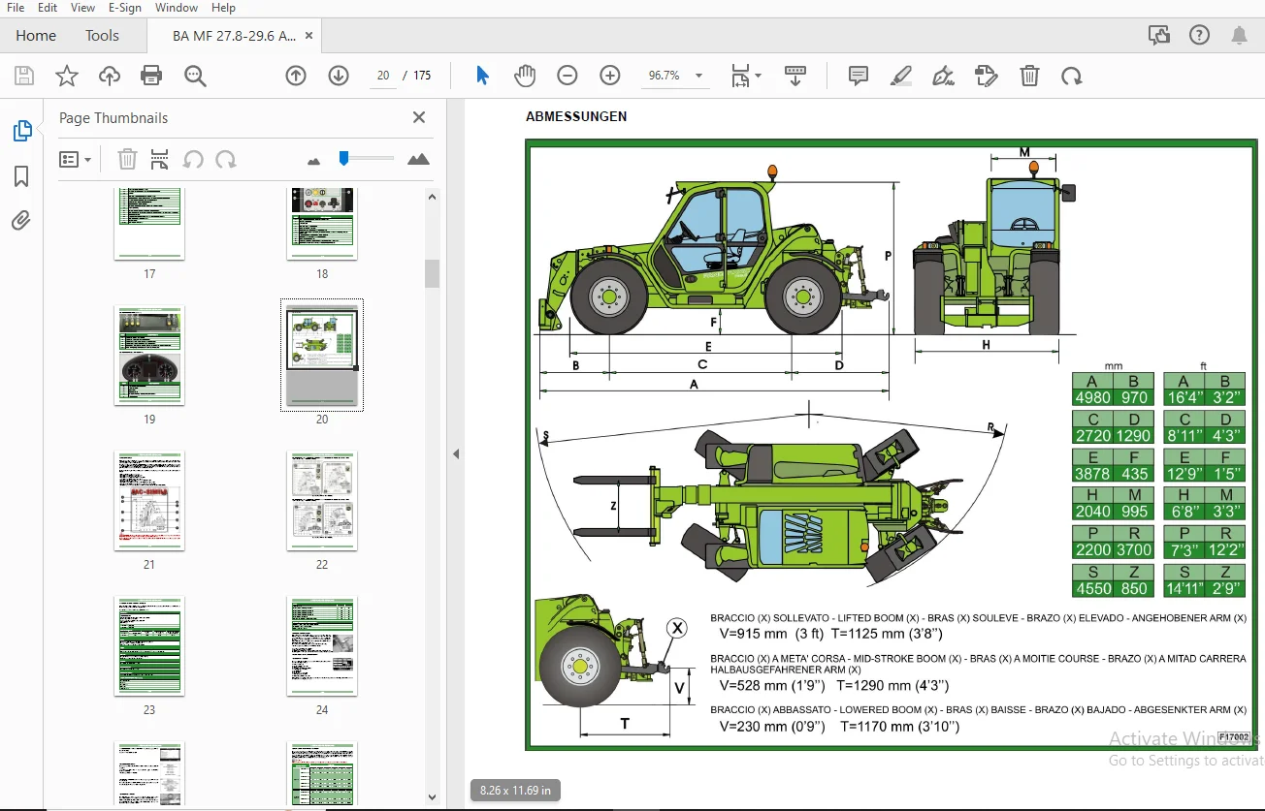The width and height of the screenshot is (1265, 811).
Task: Add a sticky note comment
Action: [858, 76]
